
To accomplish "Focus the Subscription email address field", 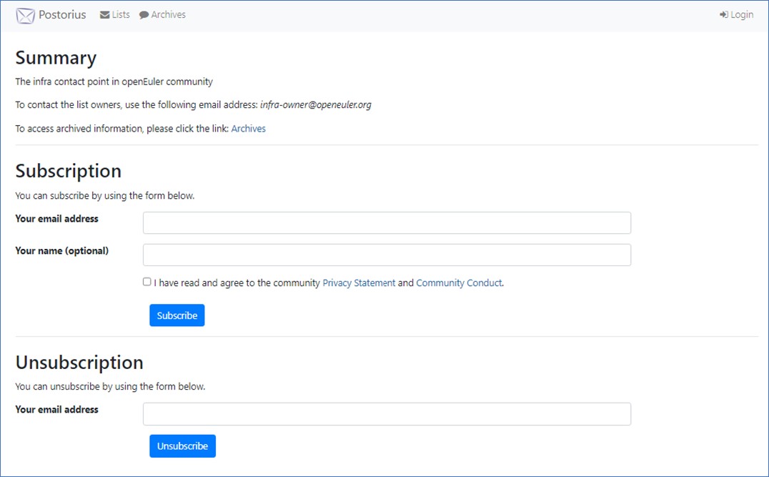I will (x=387, y=222).
